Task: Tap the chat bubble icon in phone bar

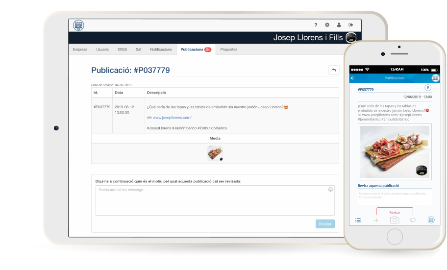Action: pos(413,220)
